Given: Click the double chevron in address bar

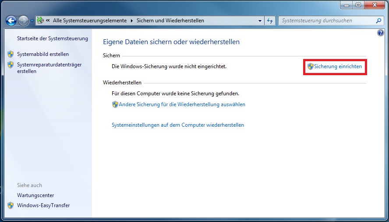Looking at the screenshot, I should (x=48, y=20).
